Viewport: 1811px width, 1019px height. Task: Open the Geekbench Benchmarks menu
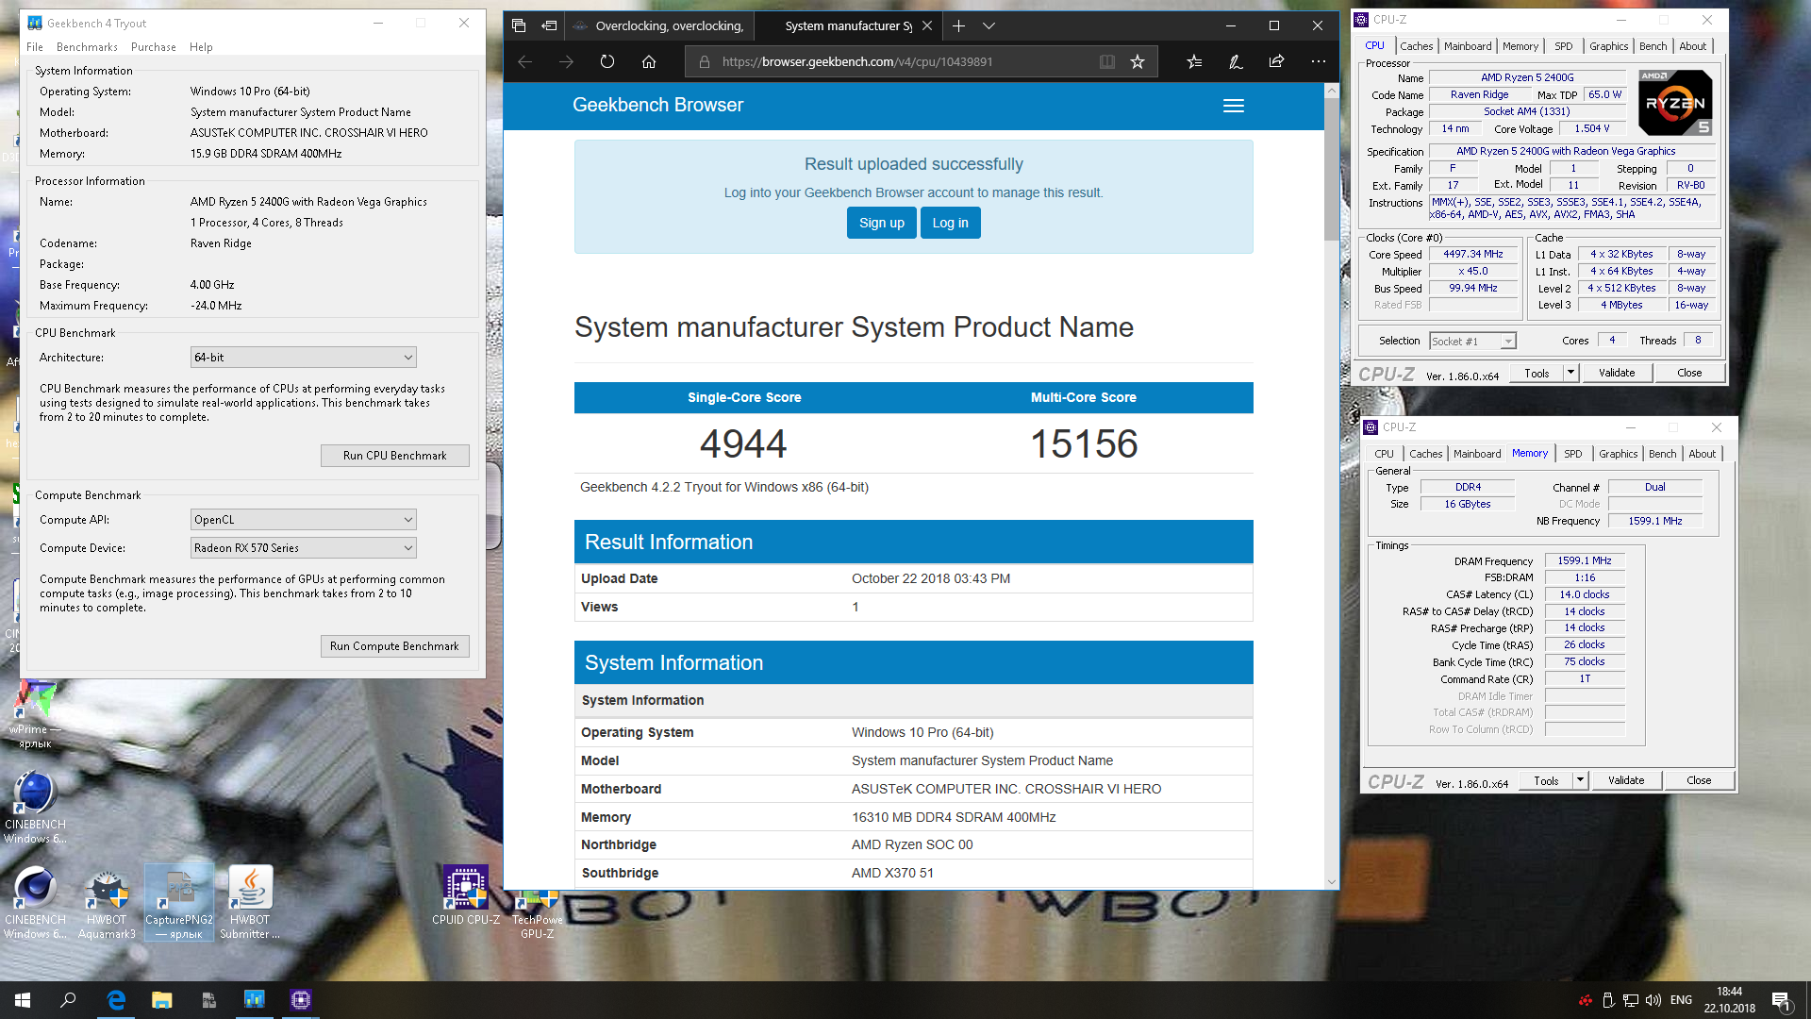(x=87, y=47)
